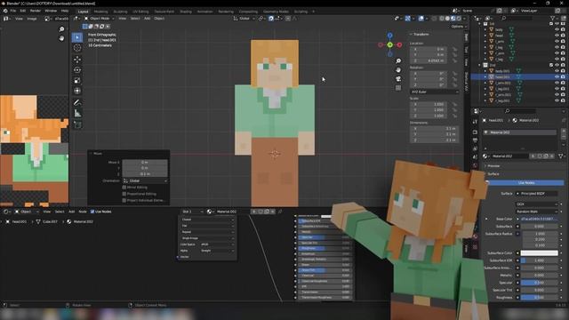The width and height of the screenshot is (569, 320).
Task: Click the zoom icon in image editor
Action: 61,29
